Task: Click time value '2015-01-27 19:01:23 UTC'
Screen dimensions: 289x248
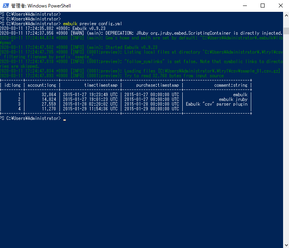Action: 90,99
